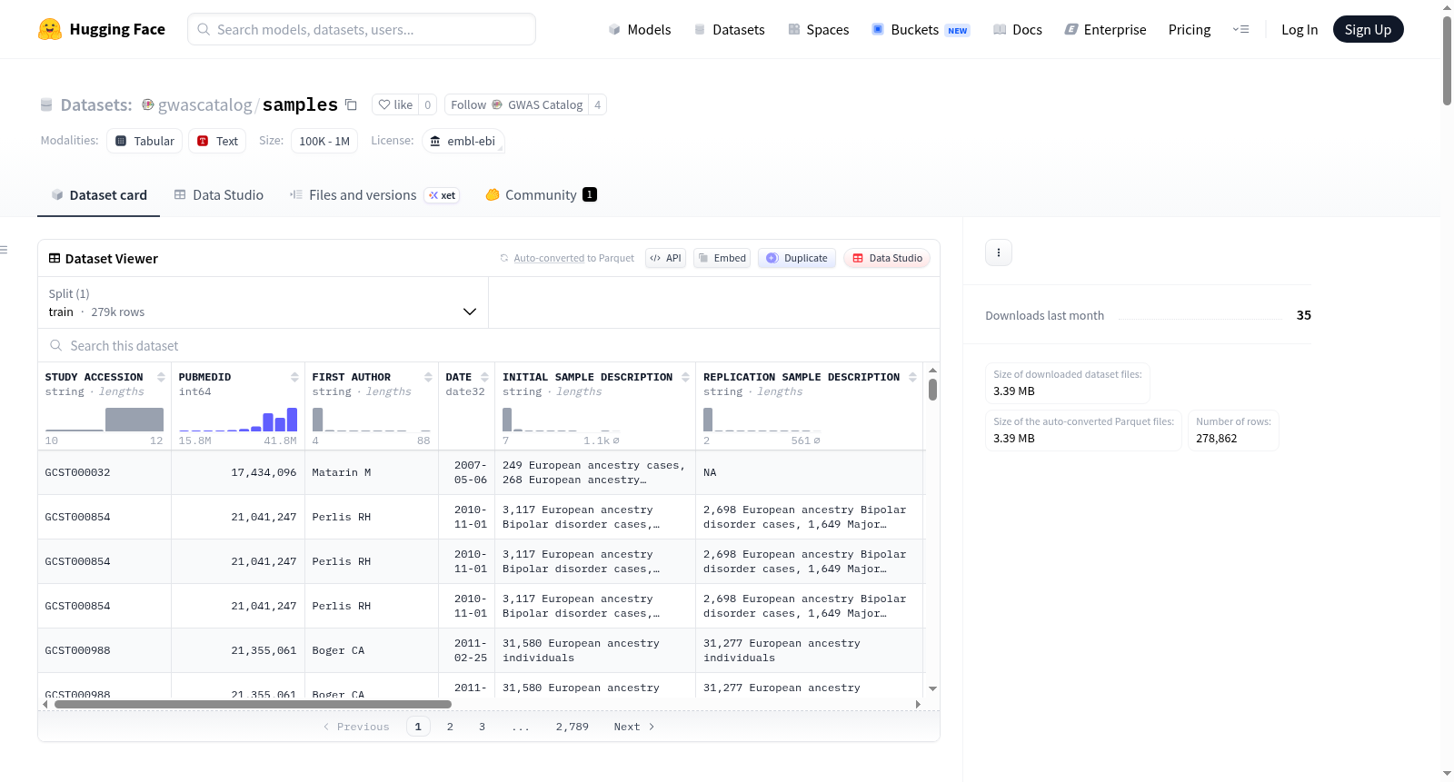Click the Search this dataset field
Image resolution: width=1454 pixels, height=782 pixels.
(489, 346)
